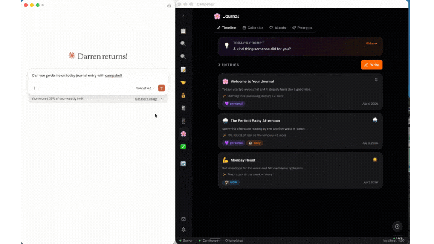Click 'Fresh start to the week +1 more' line
This screenshot has height=244, width=434.
pos(248,175)
